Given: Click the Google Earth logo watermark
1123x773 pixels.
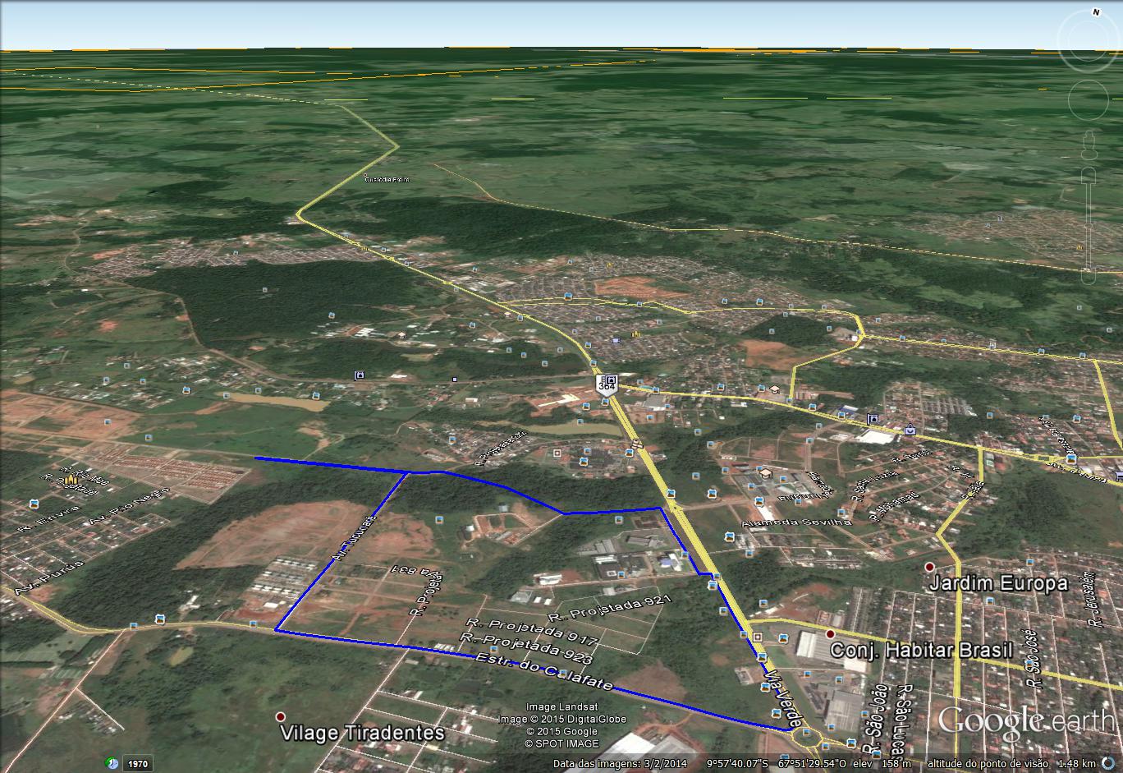Looking at the screenshot, I should [x=1026, y=721].
